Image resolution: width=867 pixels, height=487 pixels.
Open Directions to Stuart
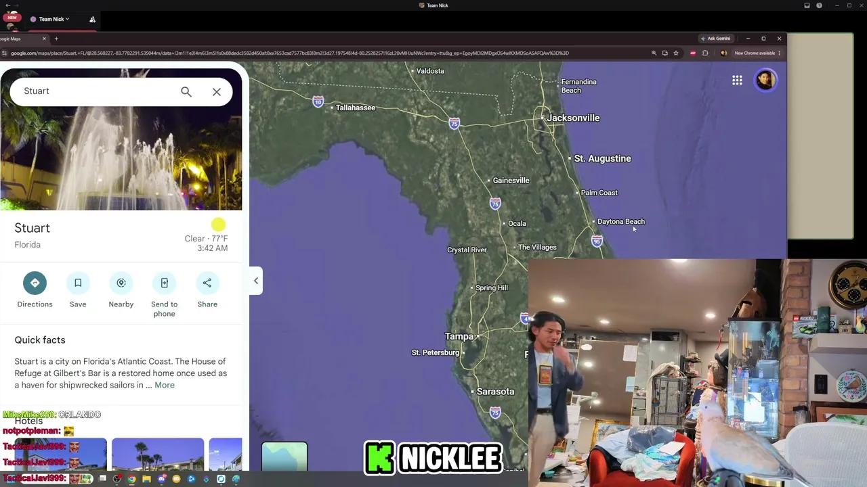35,291
